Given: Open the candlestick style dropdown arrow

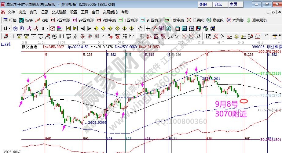Looking at the screenshot, I should [x=47, y=28].
